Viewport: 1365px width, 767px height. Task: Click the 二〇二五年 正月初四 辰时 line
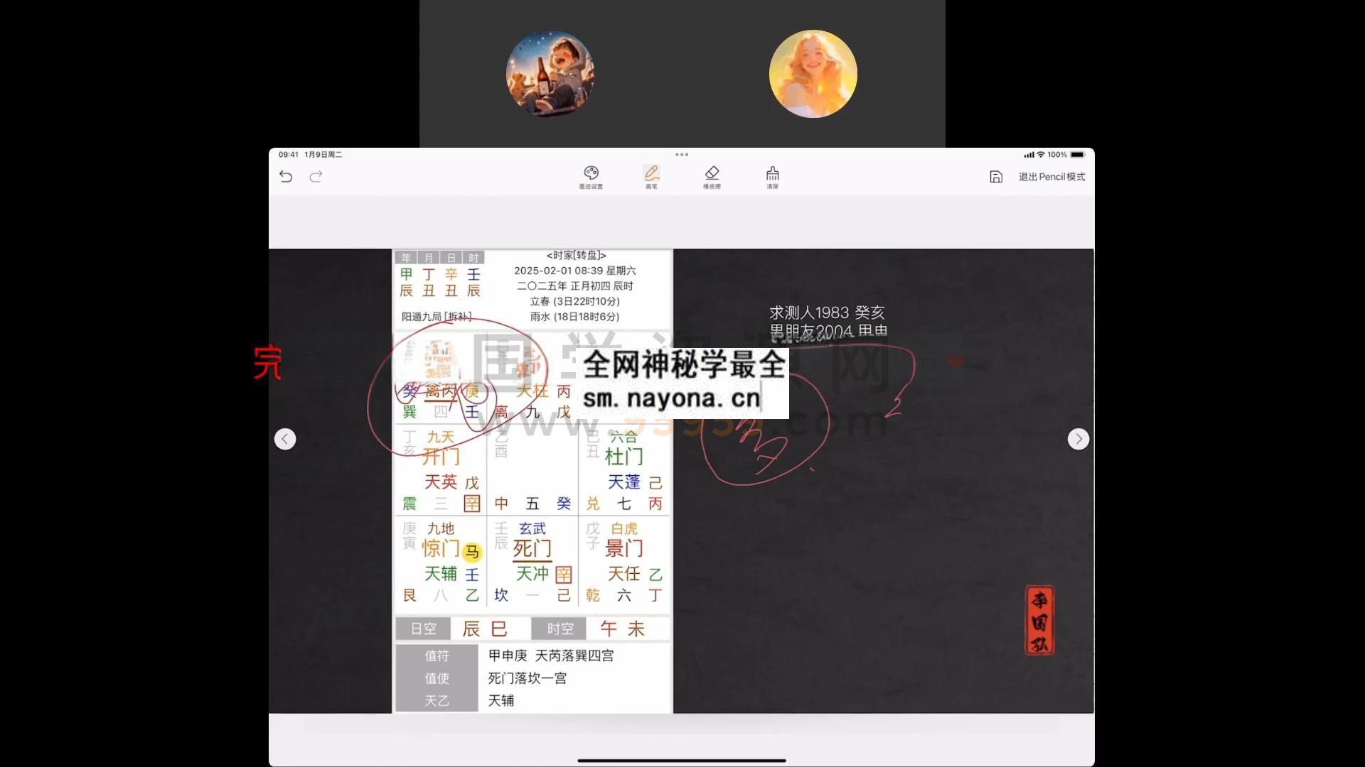(575, 286)
